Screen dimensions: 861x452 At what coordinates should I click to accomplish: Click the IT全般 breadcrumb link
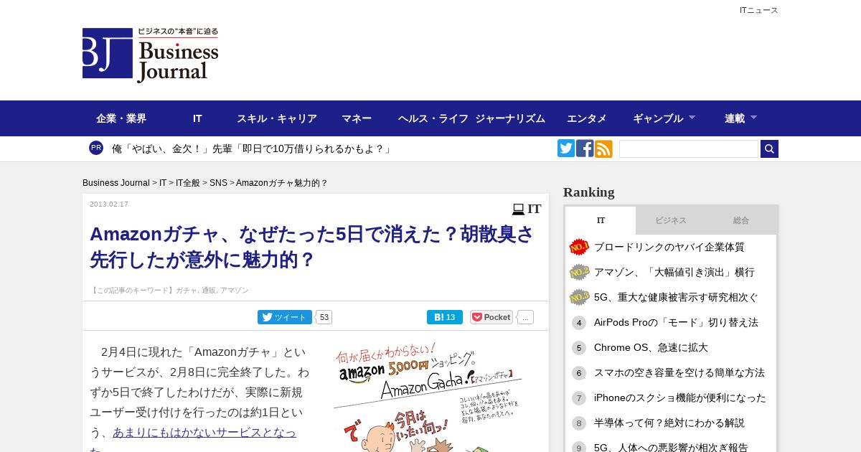pyautogui.click(x=188, y=183)
